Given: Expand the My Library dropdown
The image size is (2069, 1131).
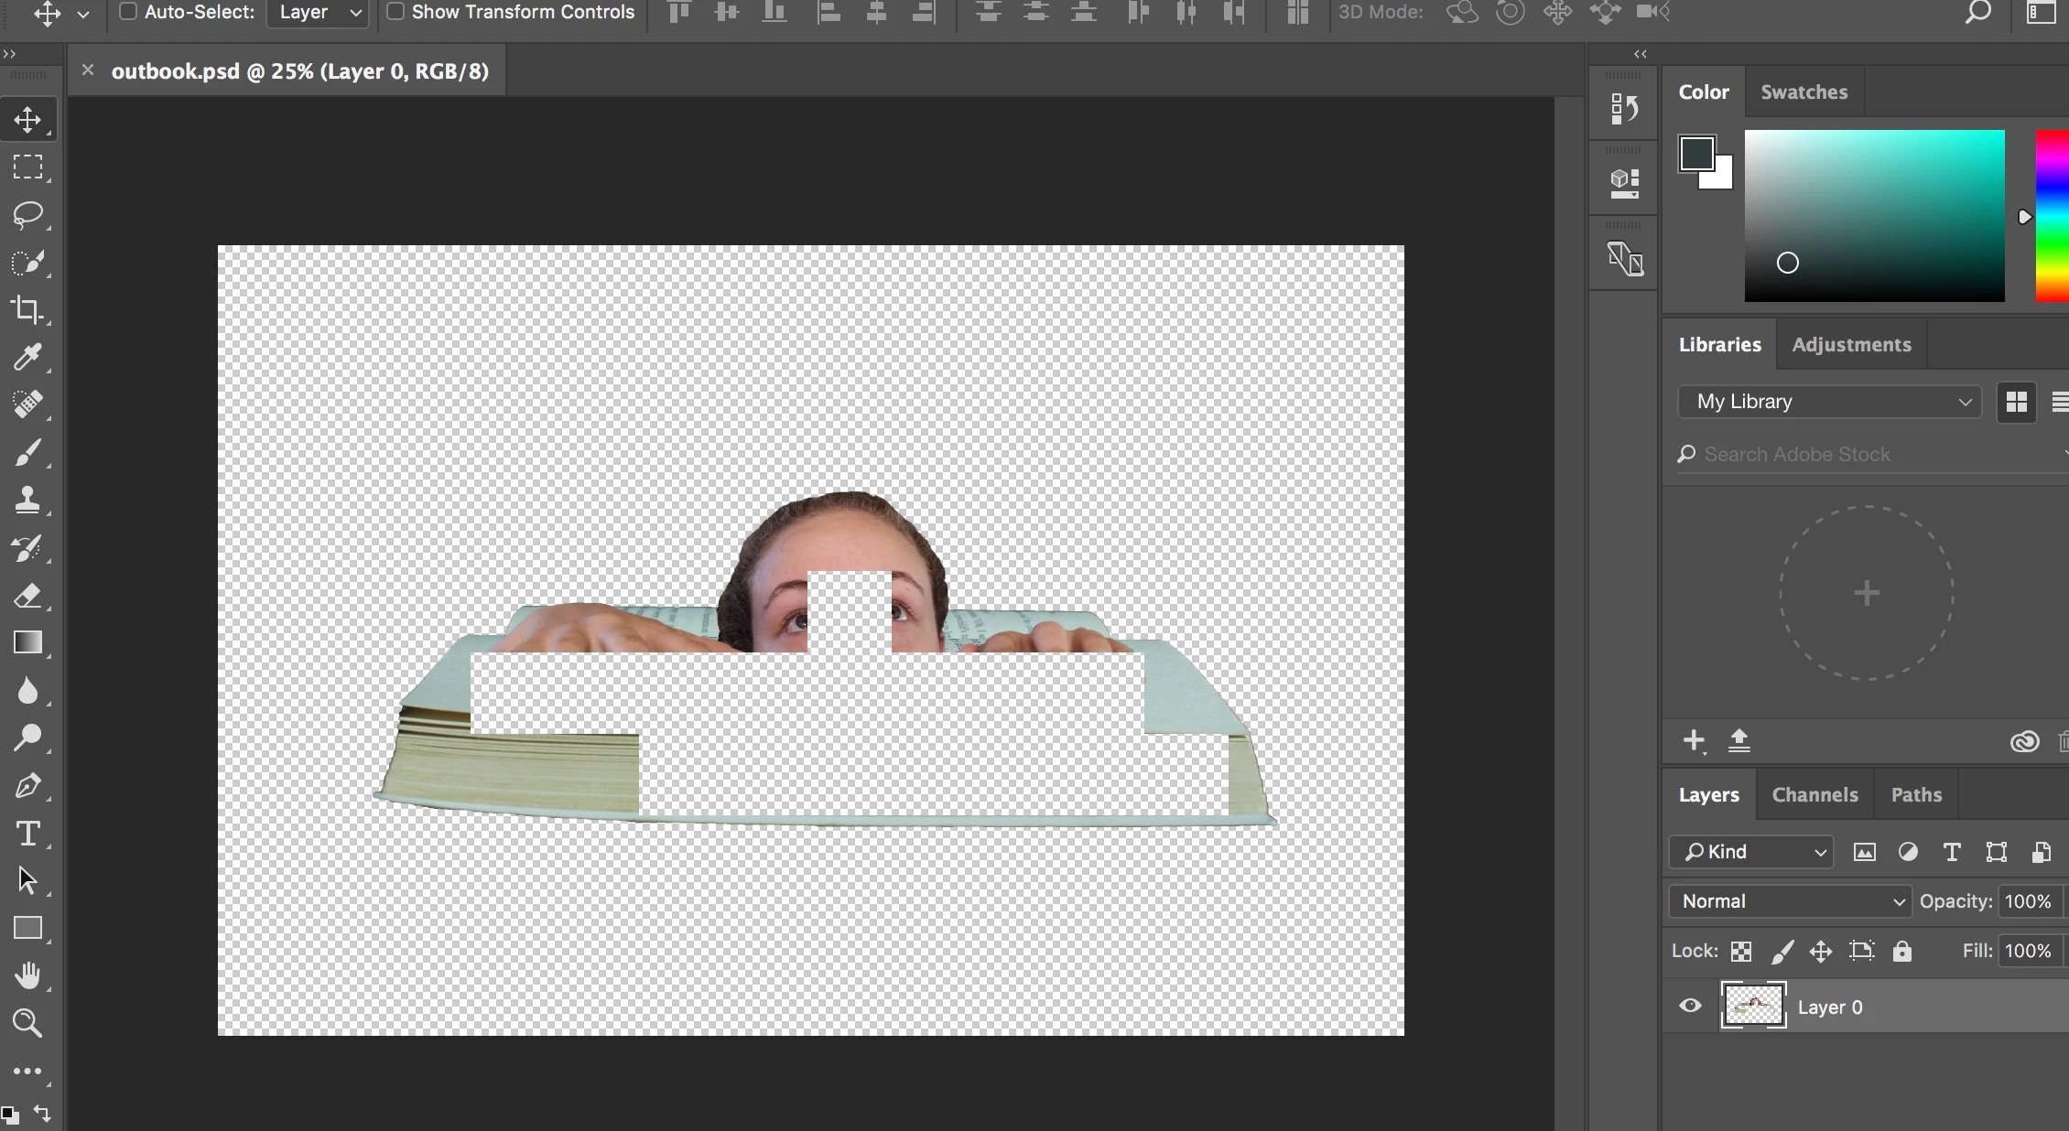Looking at the screenshot, I should [1829, 402].
